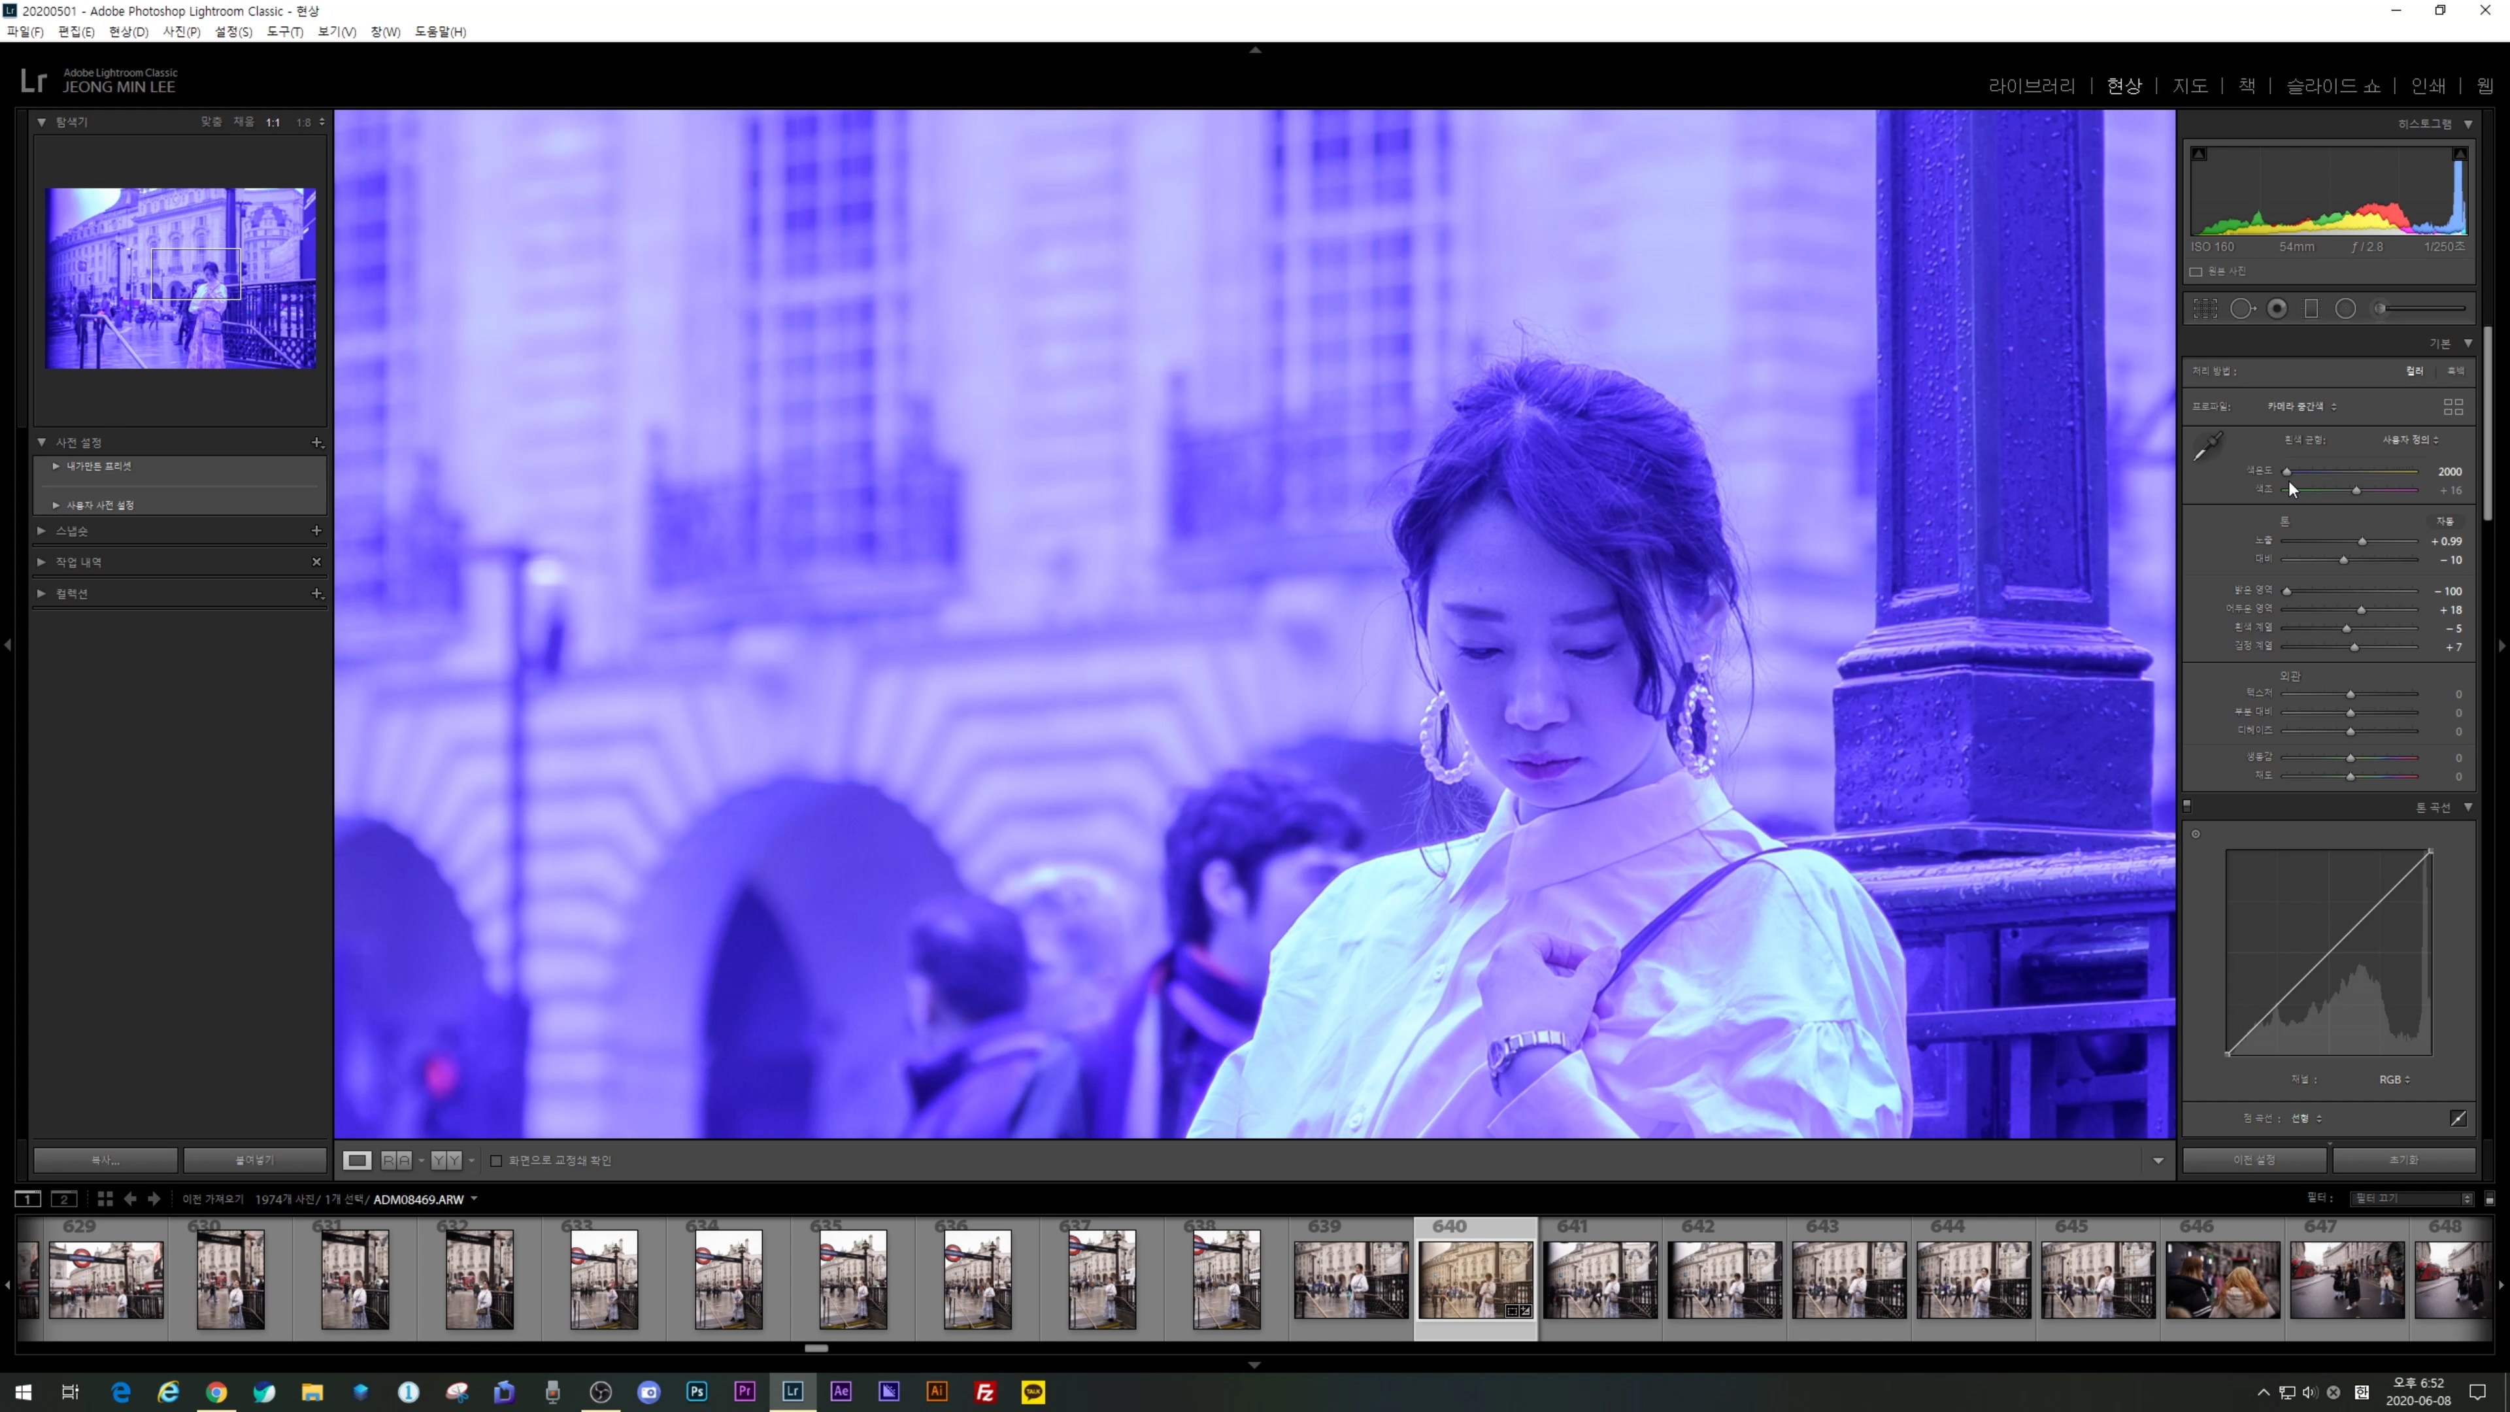Click the 초기화 reset button
Screen dimensions: 2510x1412
click(x=2403, y=1160)
